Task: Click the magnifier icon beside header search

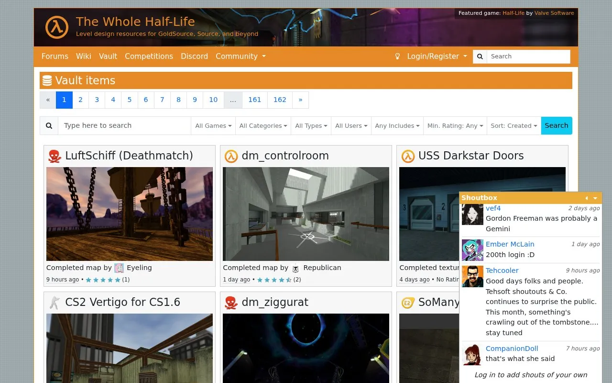Action: 480,56
